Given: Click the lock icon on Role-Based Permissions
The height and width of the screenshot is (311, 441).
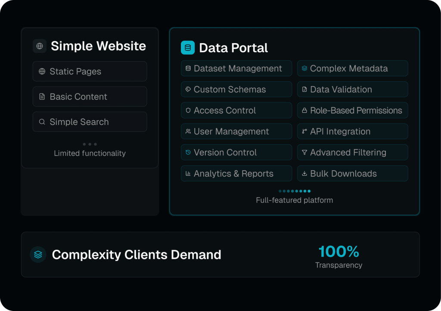Looking at the screenshot, I should coord(304,110).
